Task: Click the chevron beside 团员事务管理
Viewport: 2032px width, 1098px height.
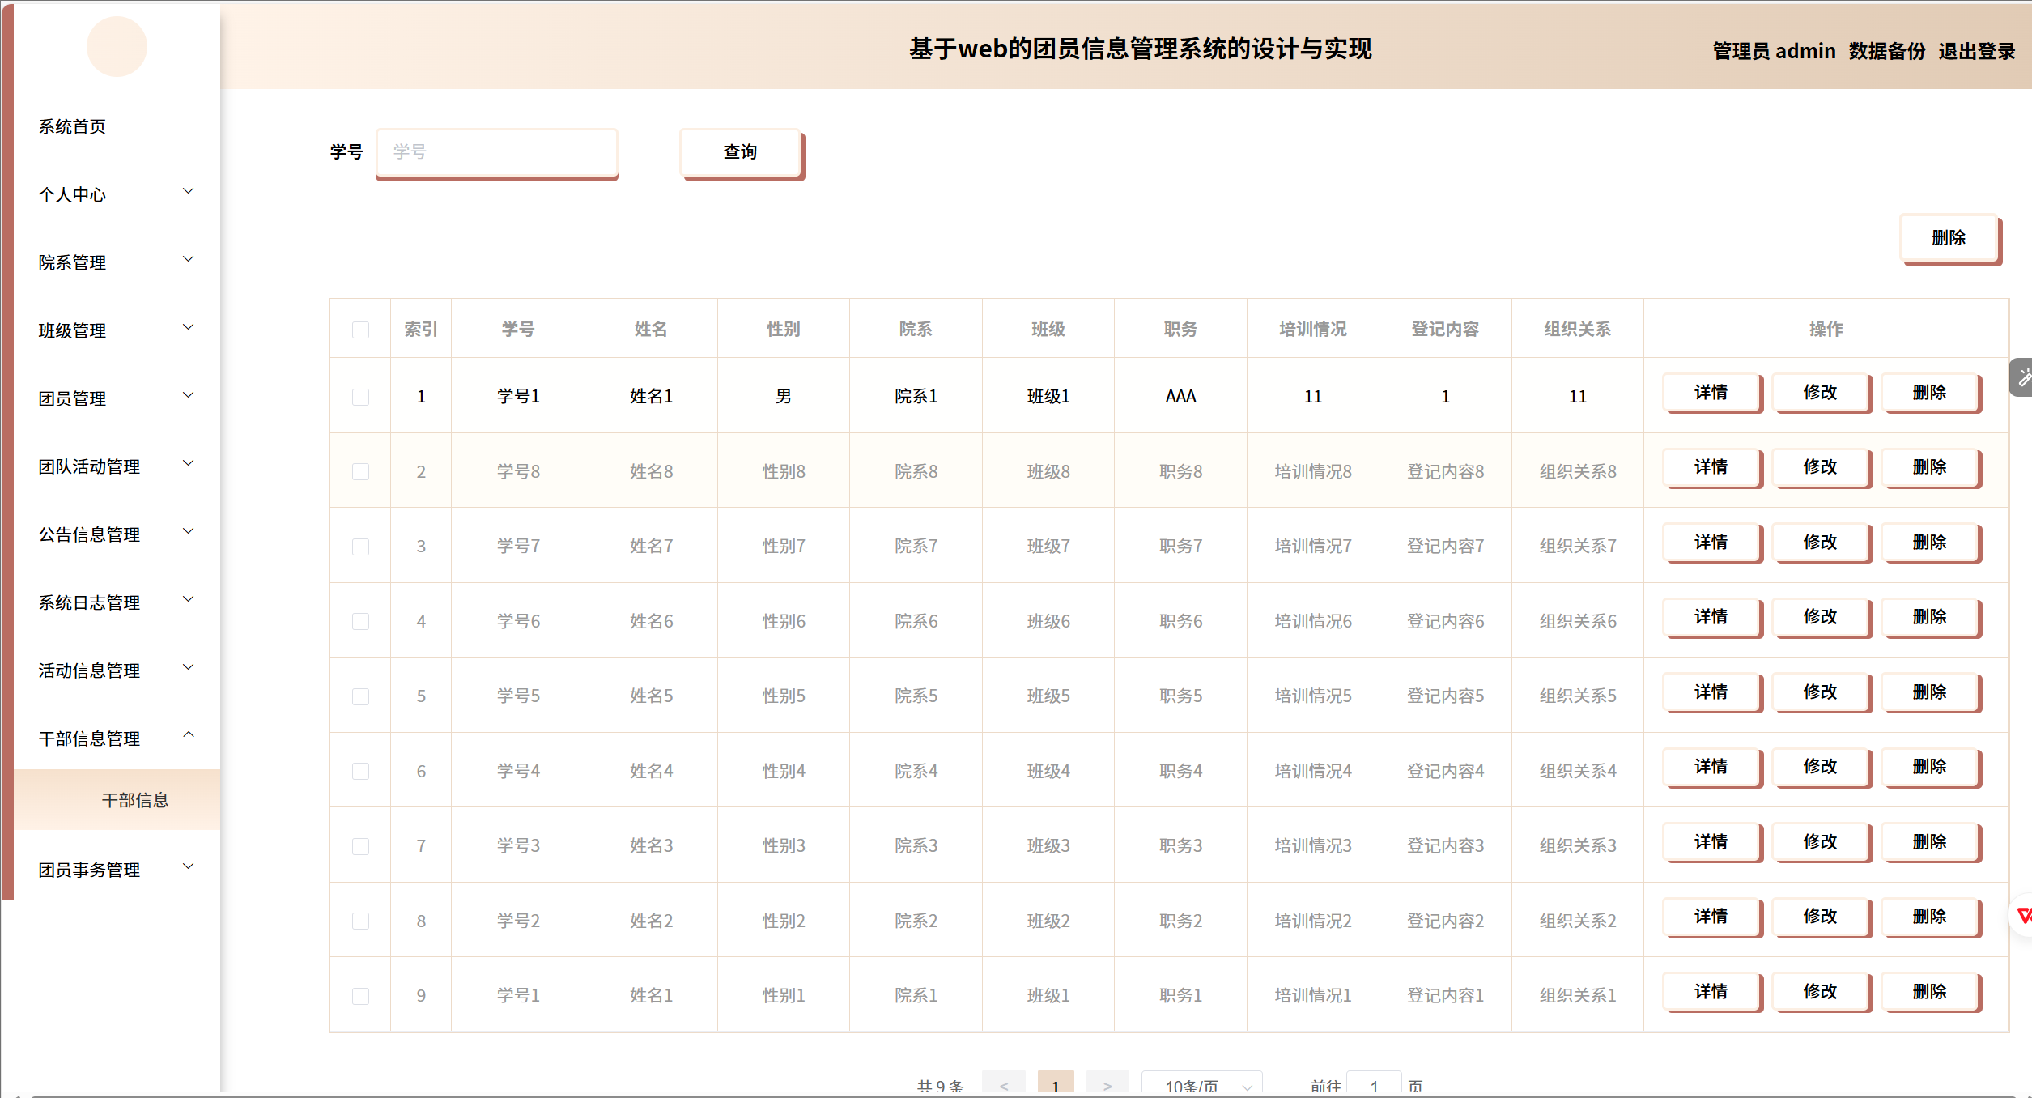Action: click(189, 867)
